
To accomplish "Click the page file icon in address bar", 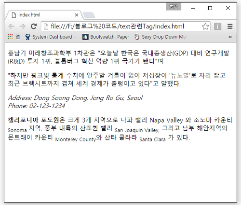I will [x=46, y=27].
